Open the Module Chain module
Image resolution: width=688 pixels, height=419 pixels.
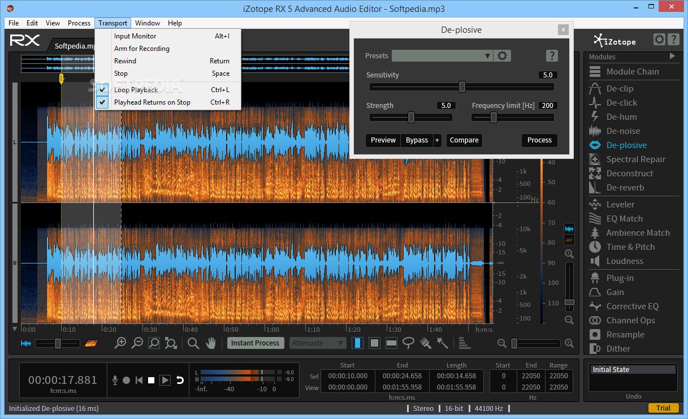(632, 72)
